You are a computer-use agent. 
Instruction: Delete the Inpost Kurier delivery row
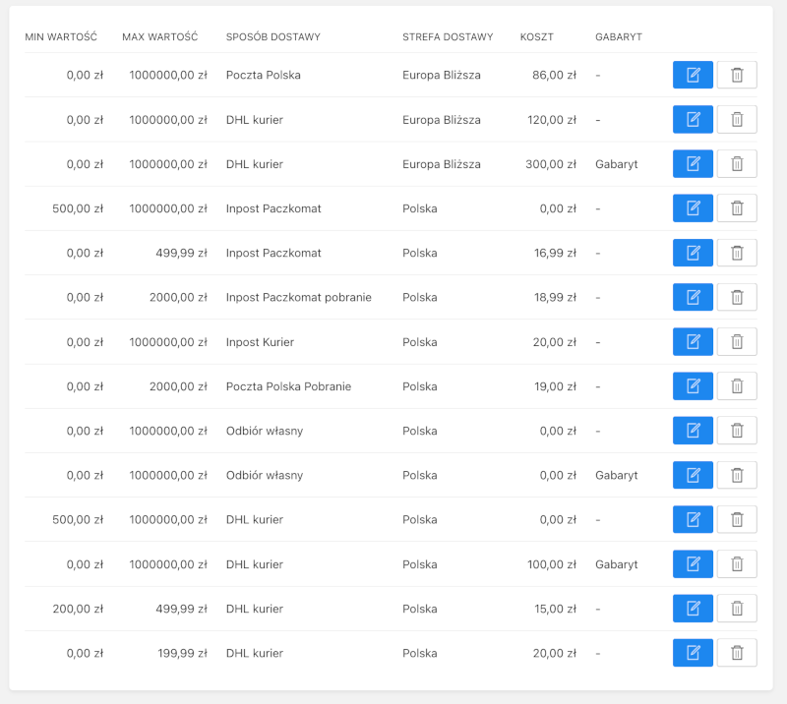tap(737, 342)
